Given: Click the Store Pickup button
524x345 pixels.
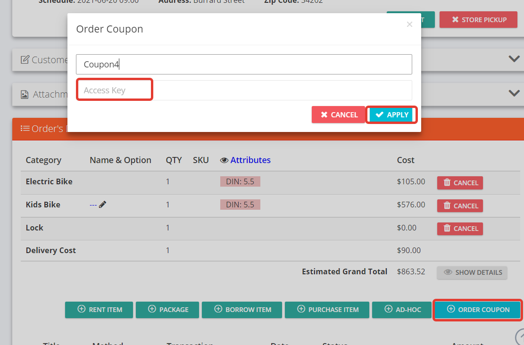Looking at the screenshot, I should [478, 20].
